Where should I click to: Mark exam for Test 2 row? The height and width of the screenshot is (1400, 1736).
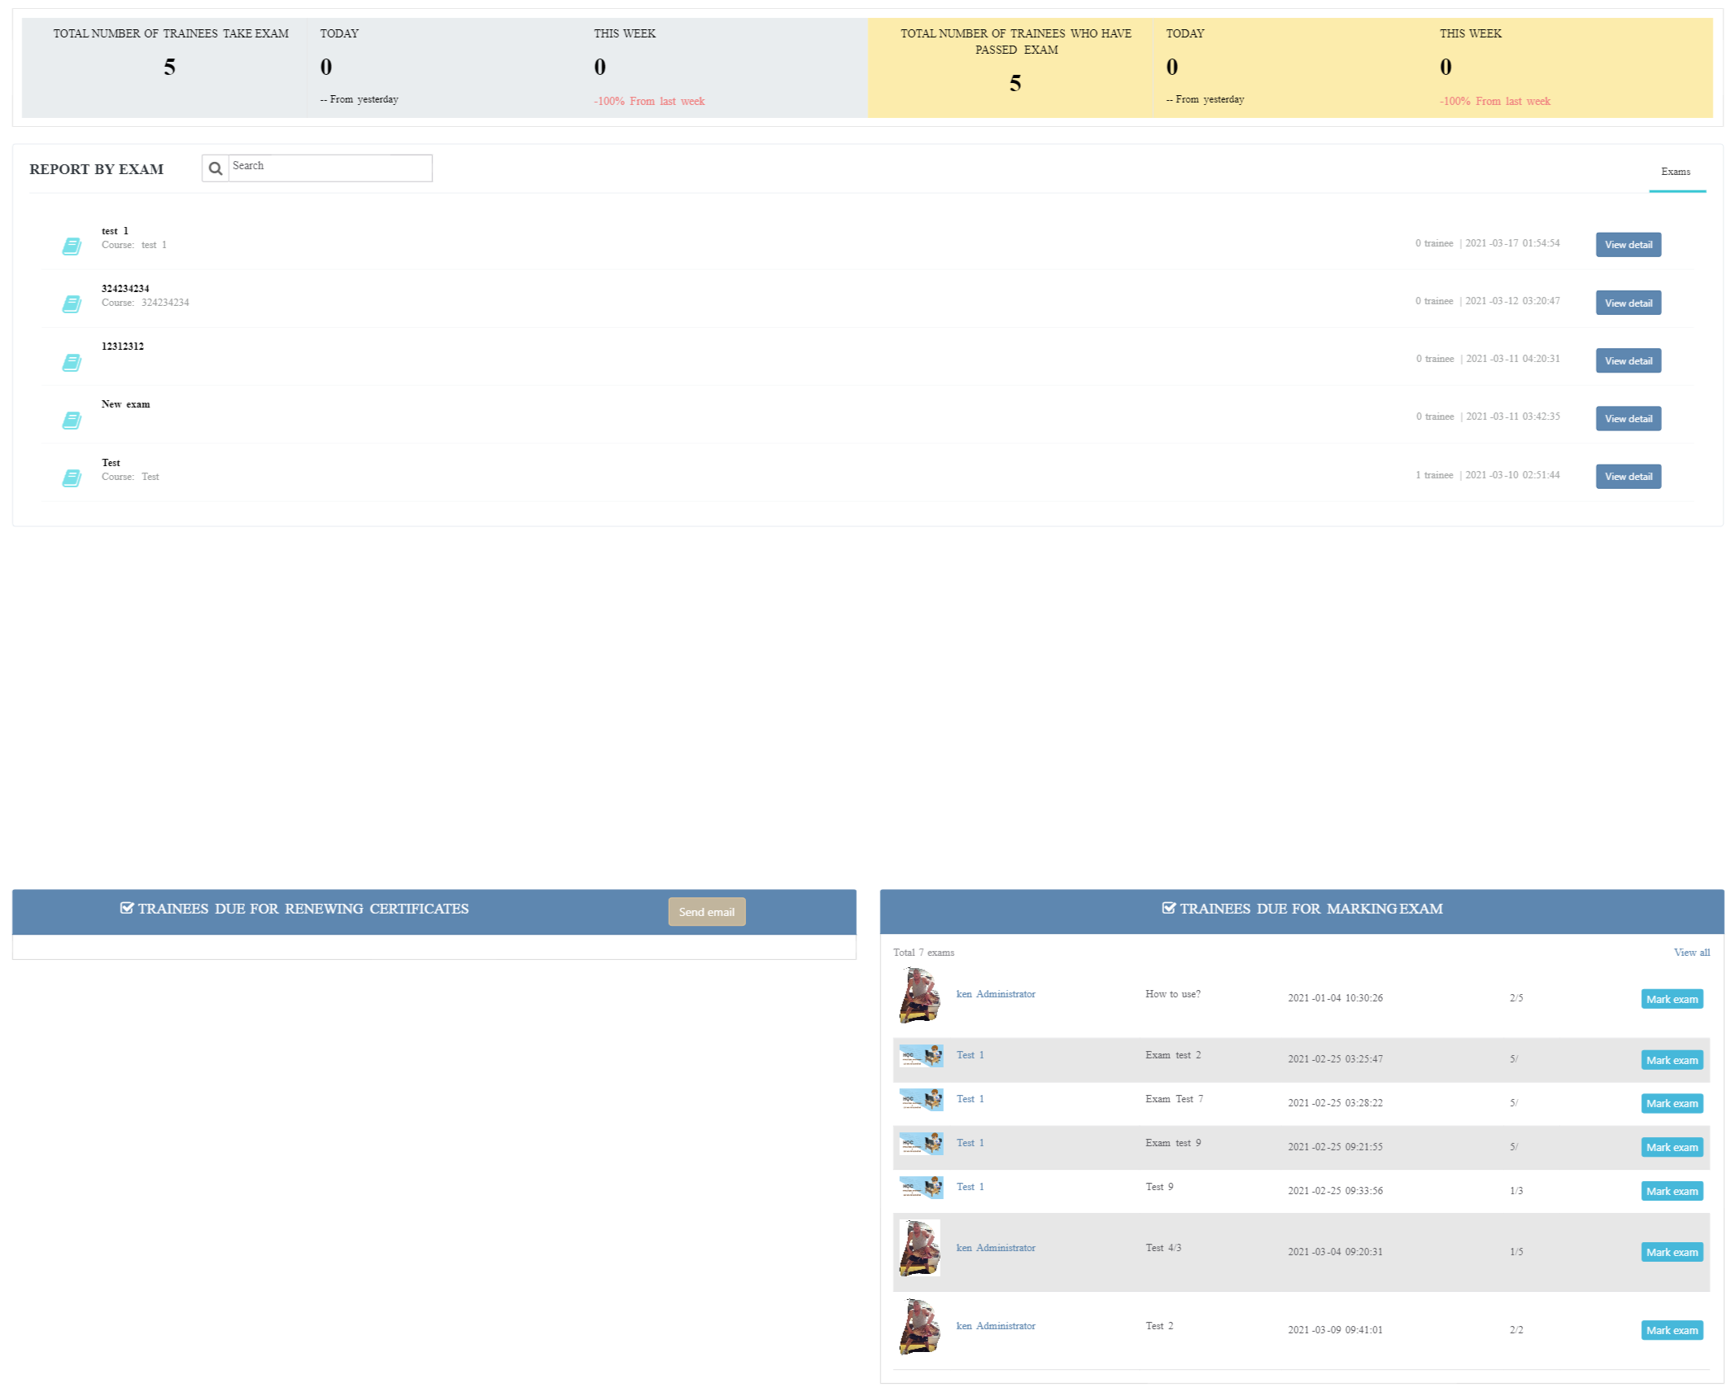coord(1672,1330)
